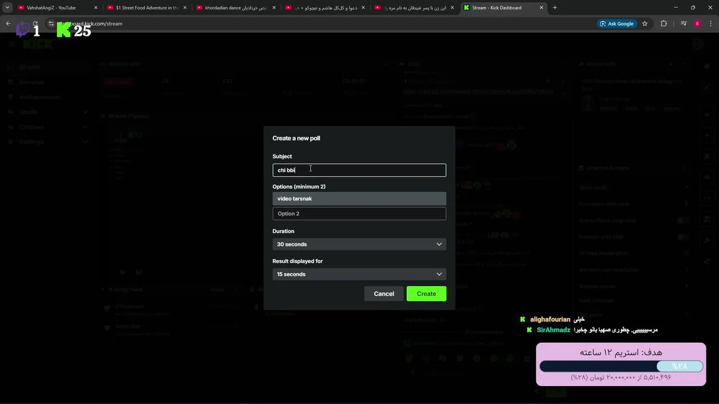Screen dimensions: 719x404
Task: Open the Chrome profile avatar
Action: coord(697,24)
